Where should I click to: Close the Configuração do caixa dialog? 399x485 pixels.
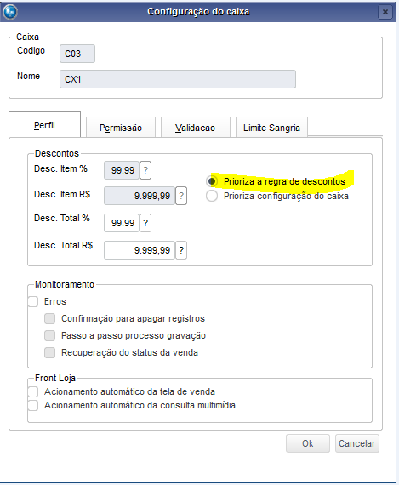(385, 12)
